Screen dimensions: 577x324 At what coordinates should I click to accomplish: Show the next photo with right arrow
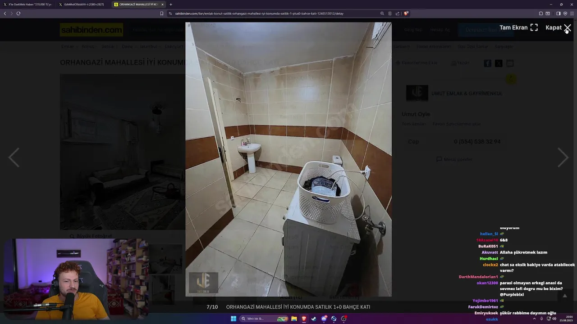tap(563, 157)
